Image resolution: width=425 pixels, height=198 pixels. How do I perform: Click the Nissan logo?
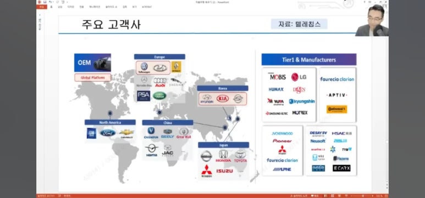206,156
